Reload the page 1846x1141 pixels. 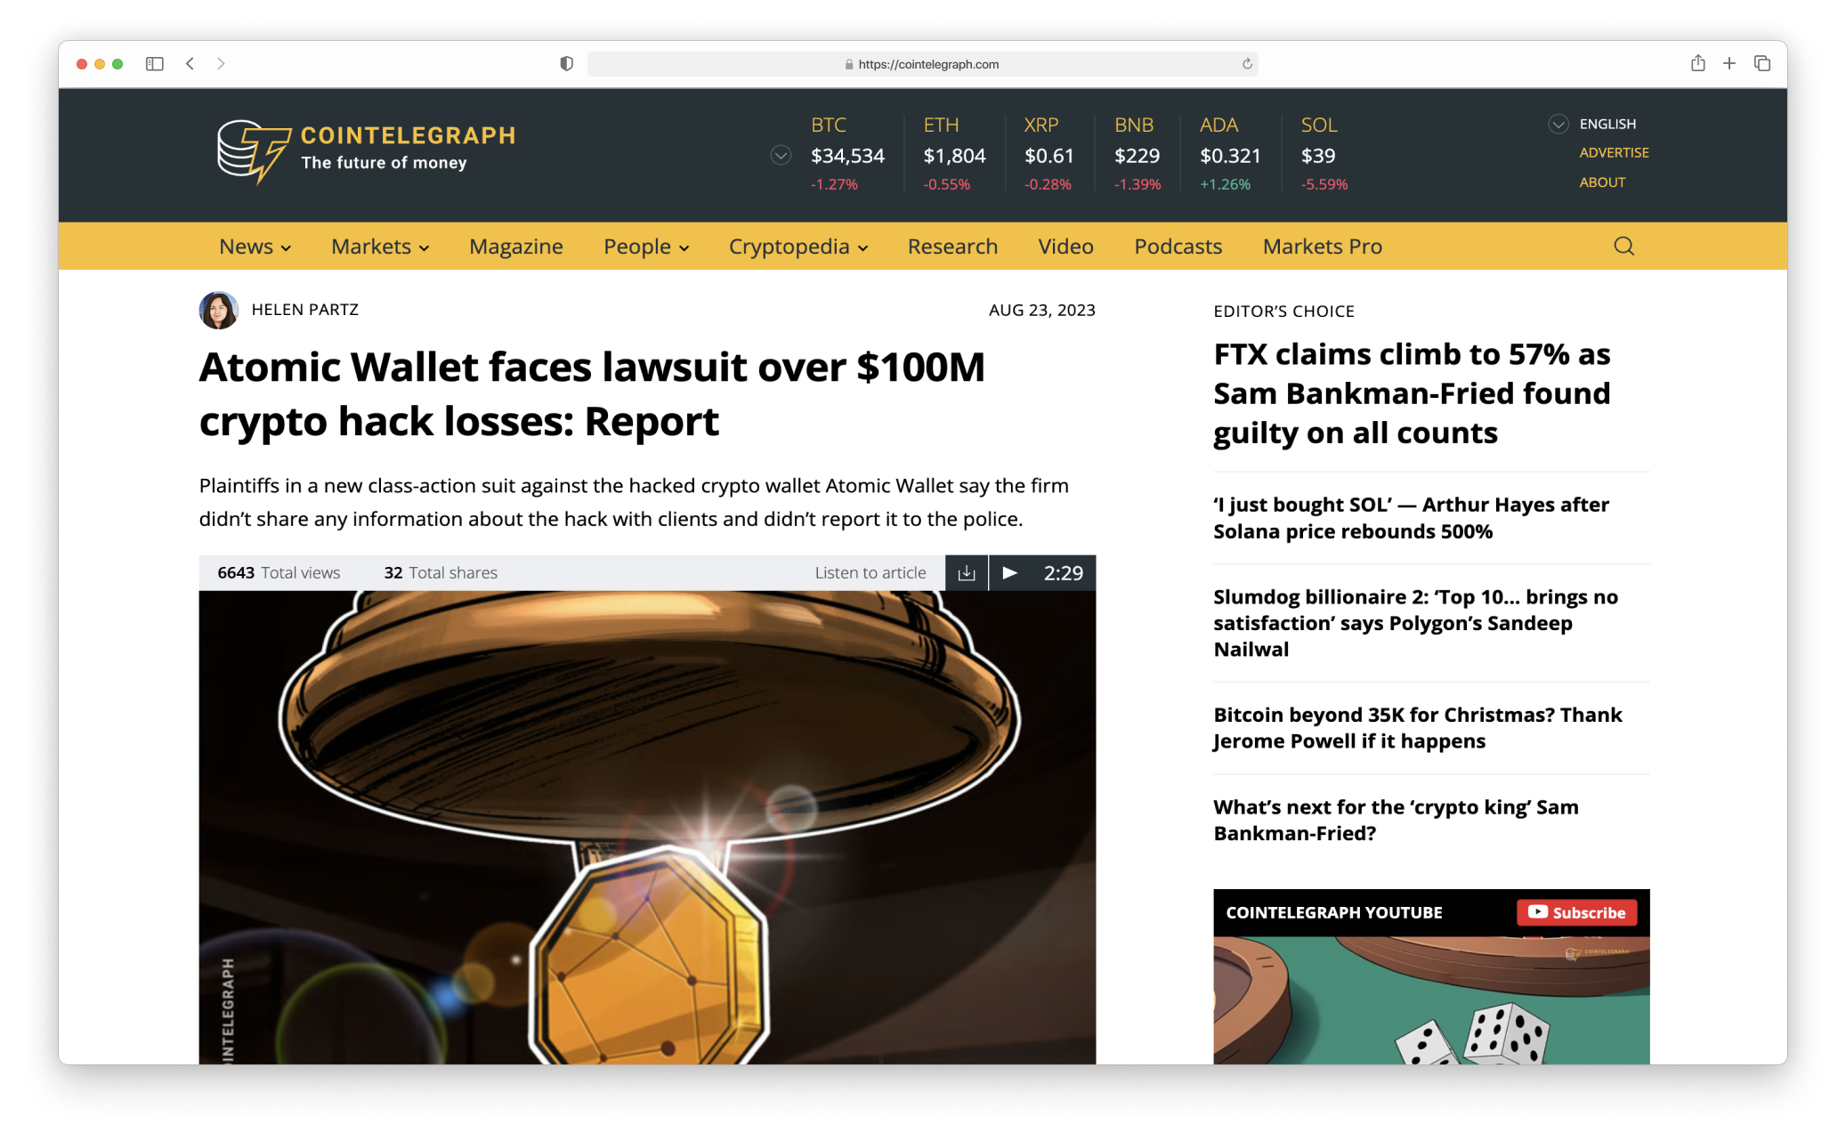1247,64
